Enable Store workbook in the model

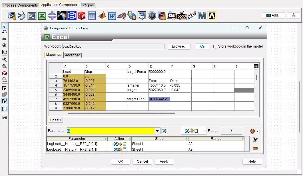(215, 46)
